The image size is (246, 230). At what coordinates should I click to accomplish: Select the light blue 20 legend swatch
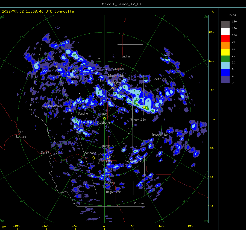225,66
